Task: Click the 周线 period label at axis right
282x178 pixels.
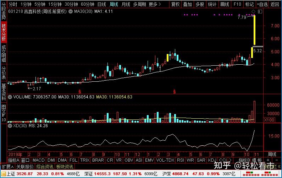Action: (272, 155)
